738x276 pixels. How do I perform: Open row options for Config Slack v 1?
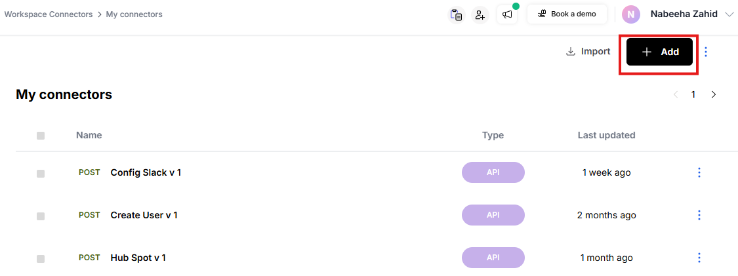point(699,172)
